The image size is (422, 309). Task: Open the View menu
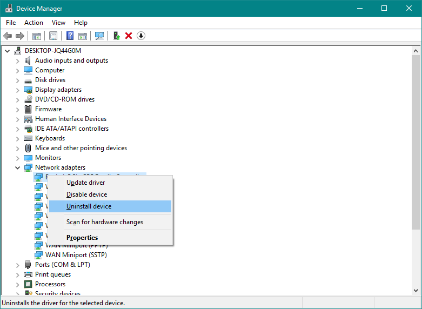point(58,23)
